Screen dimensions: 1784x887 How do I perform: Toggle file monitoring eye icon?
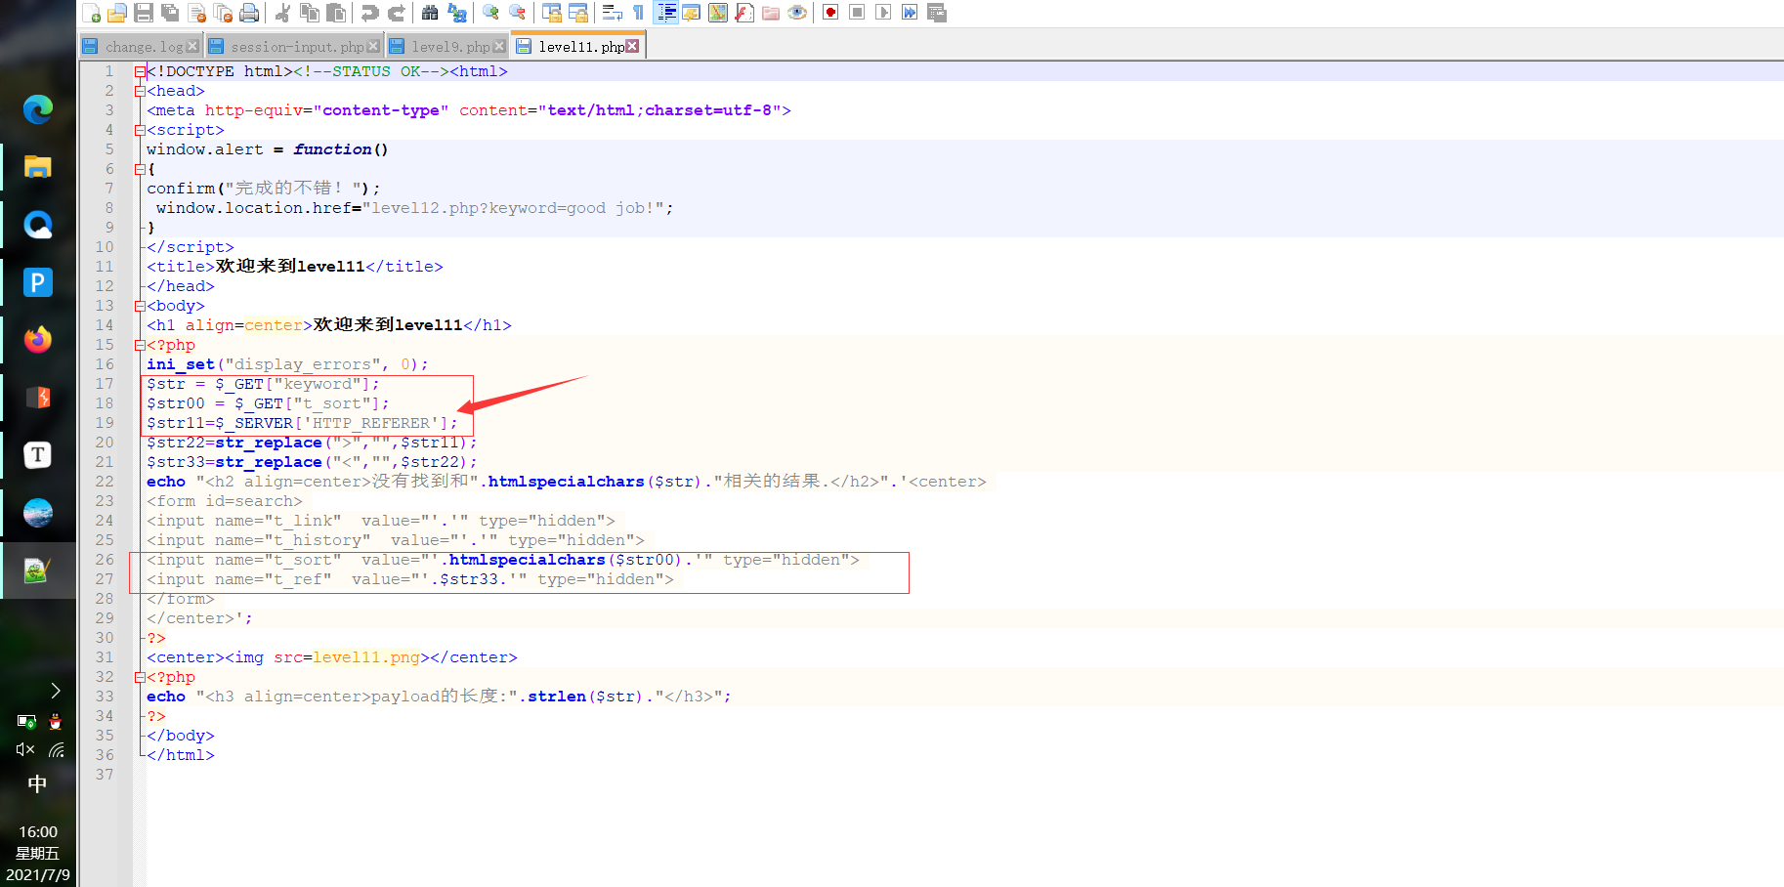797,13
